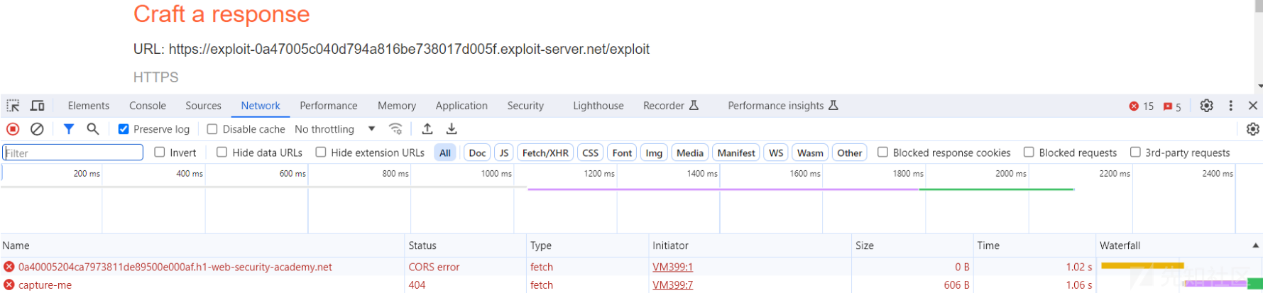Export HAR file download icon
Image resolution: width=1263 pixels, height=293 pixels.
click(452, 129)
